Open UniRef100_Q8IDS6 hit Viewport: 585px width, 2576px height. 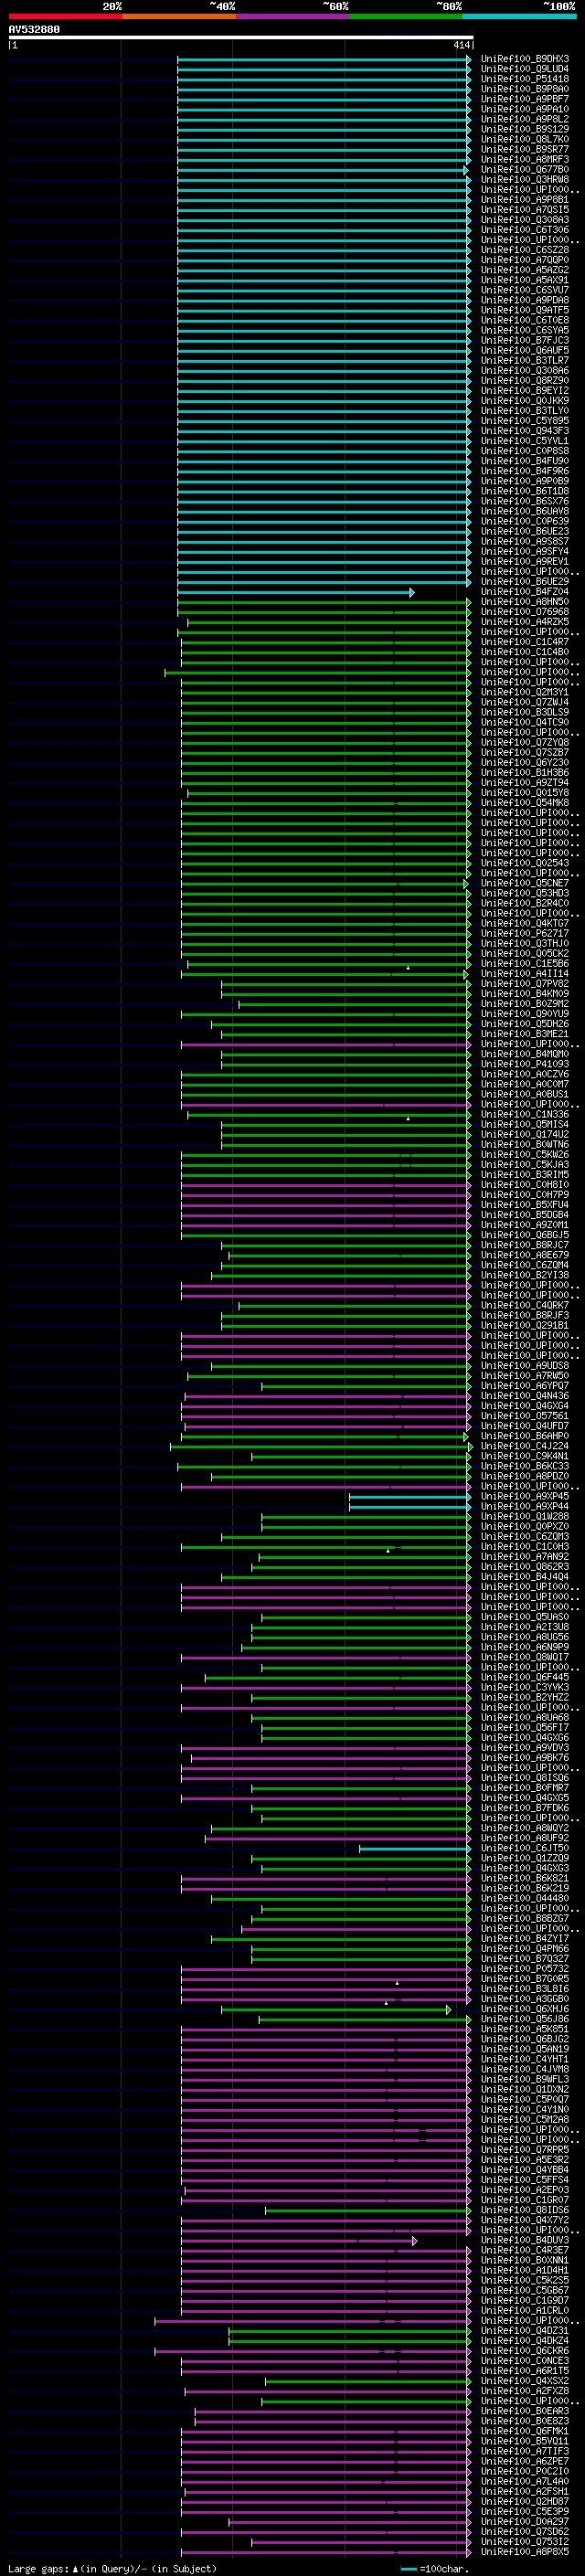pyautogui.click(x=525, y=2210)
